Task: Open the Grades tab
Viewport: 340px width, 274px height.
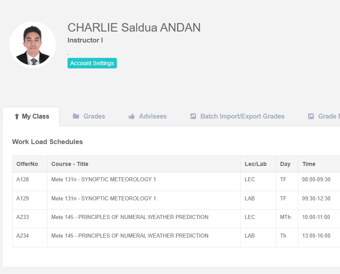Action: pyautogui.click(x=94, y=117)
